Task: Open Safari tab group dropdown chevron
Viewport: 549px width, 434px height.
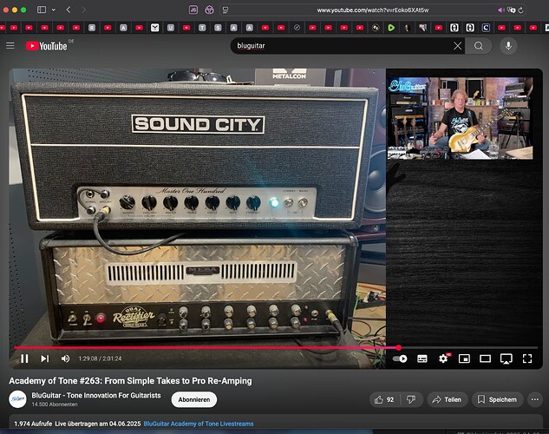Action: [x=54, y=10]
